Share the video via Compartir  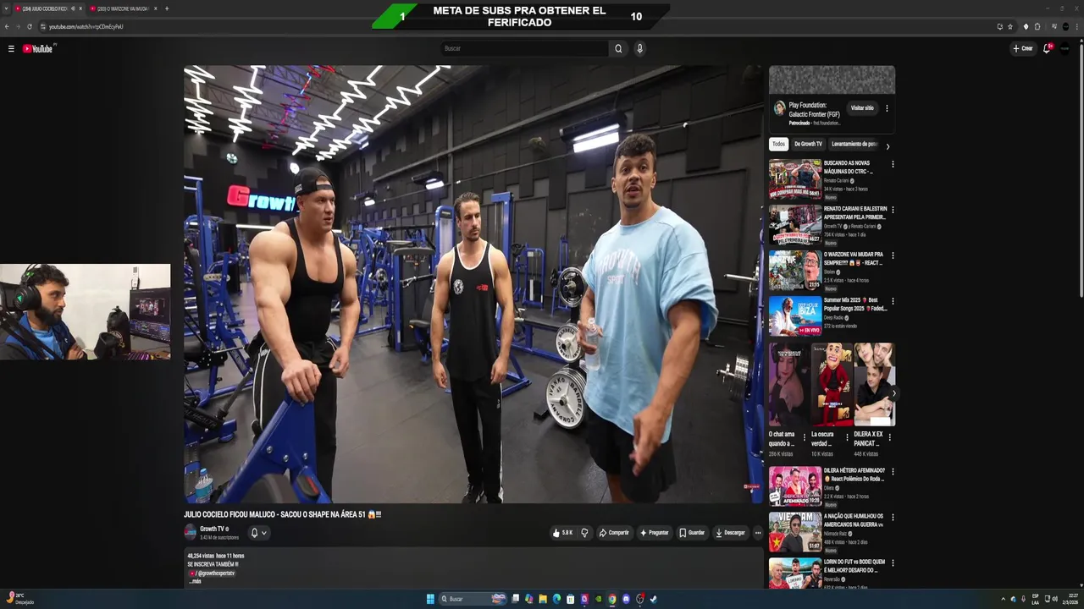tap(614, 533)
